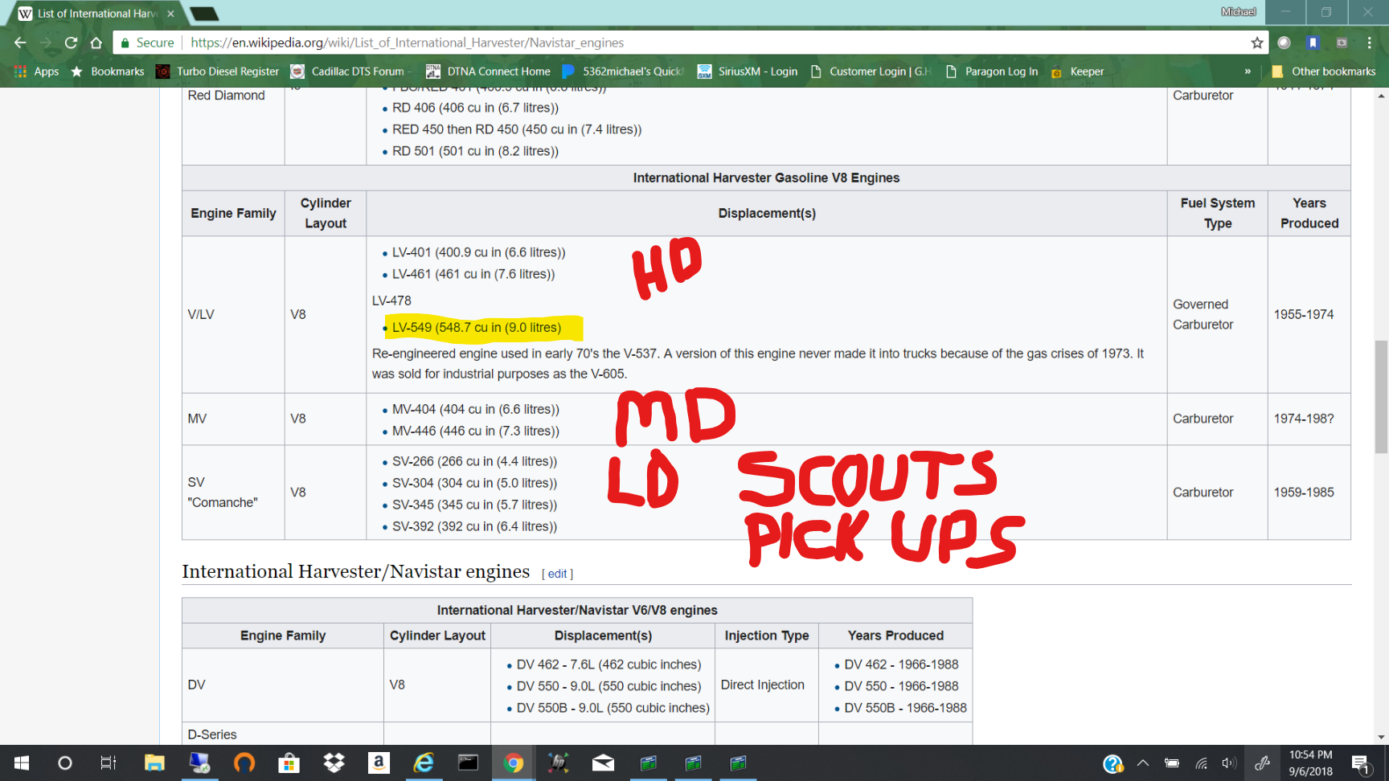Go back using the browser back arrow

click(x=20, y=43)
